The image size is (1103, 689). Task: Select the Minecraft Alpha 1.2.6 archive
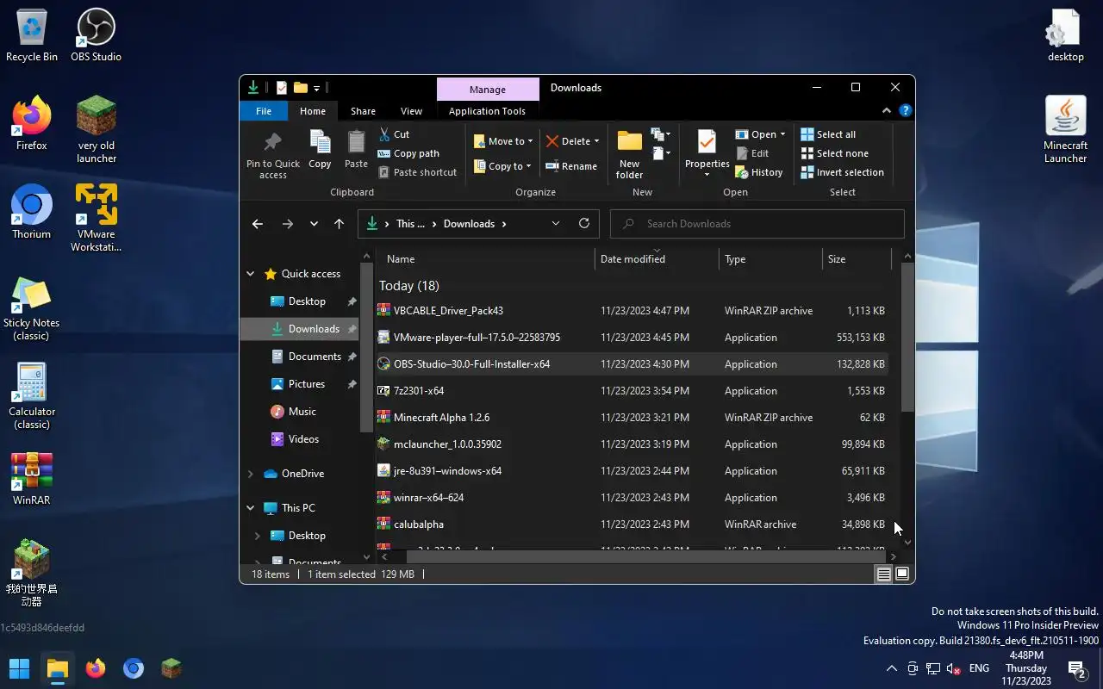point(632,418)
